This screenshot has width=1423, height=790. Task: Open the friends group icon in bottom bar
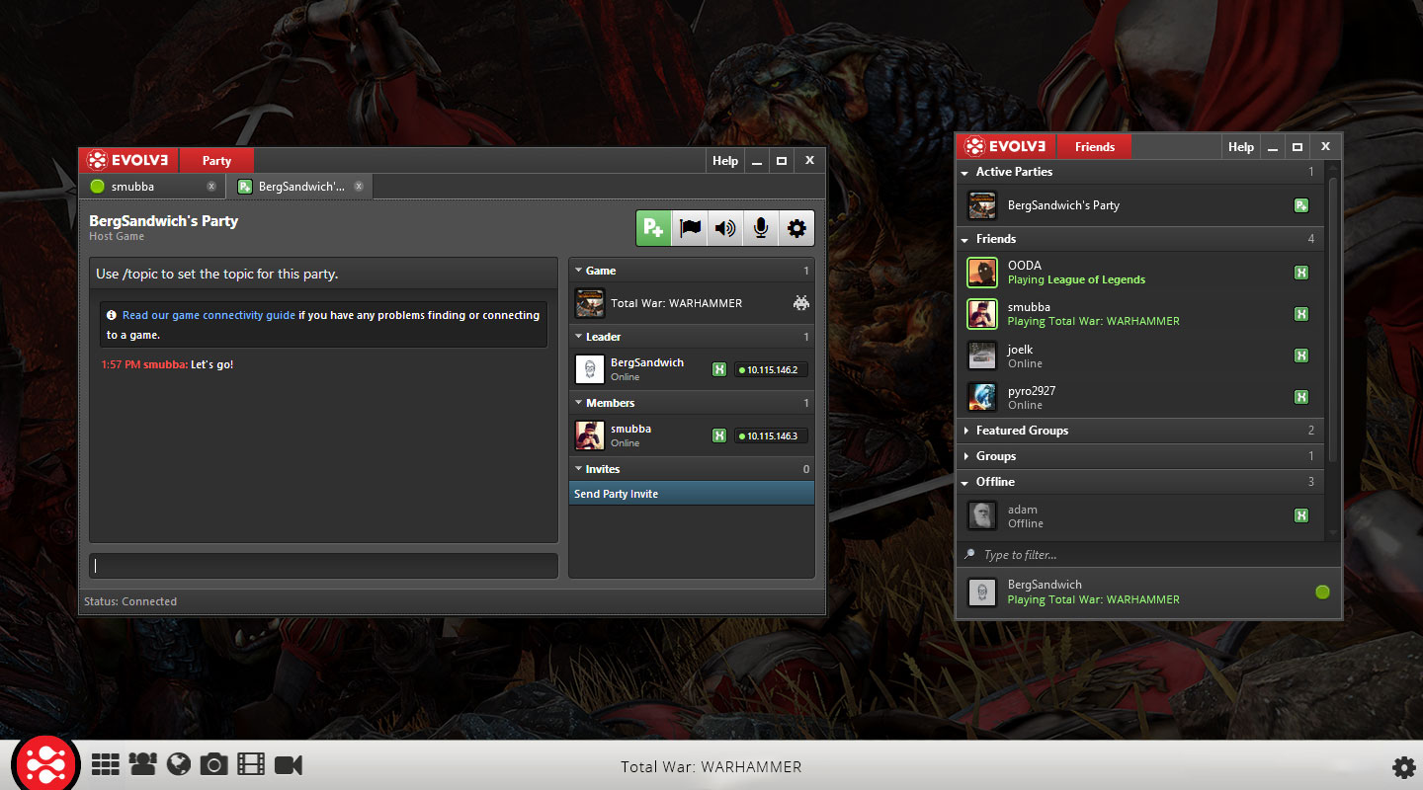click(x=142, y=764)
